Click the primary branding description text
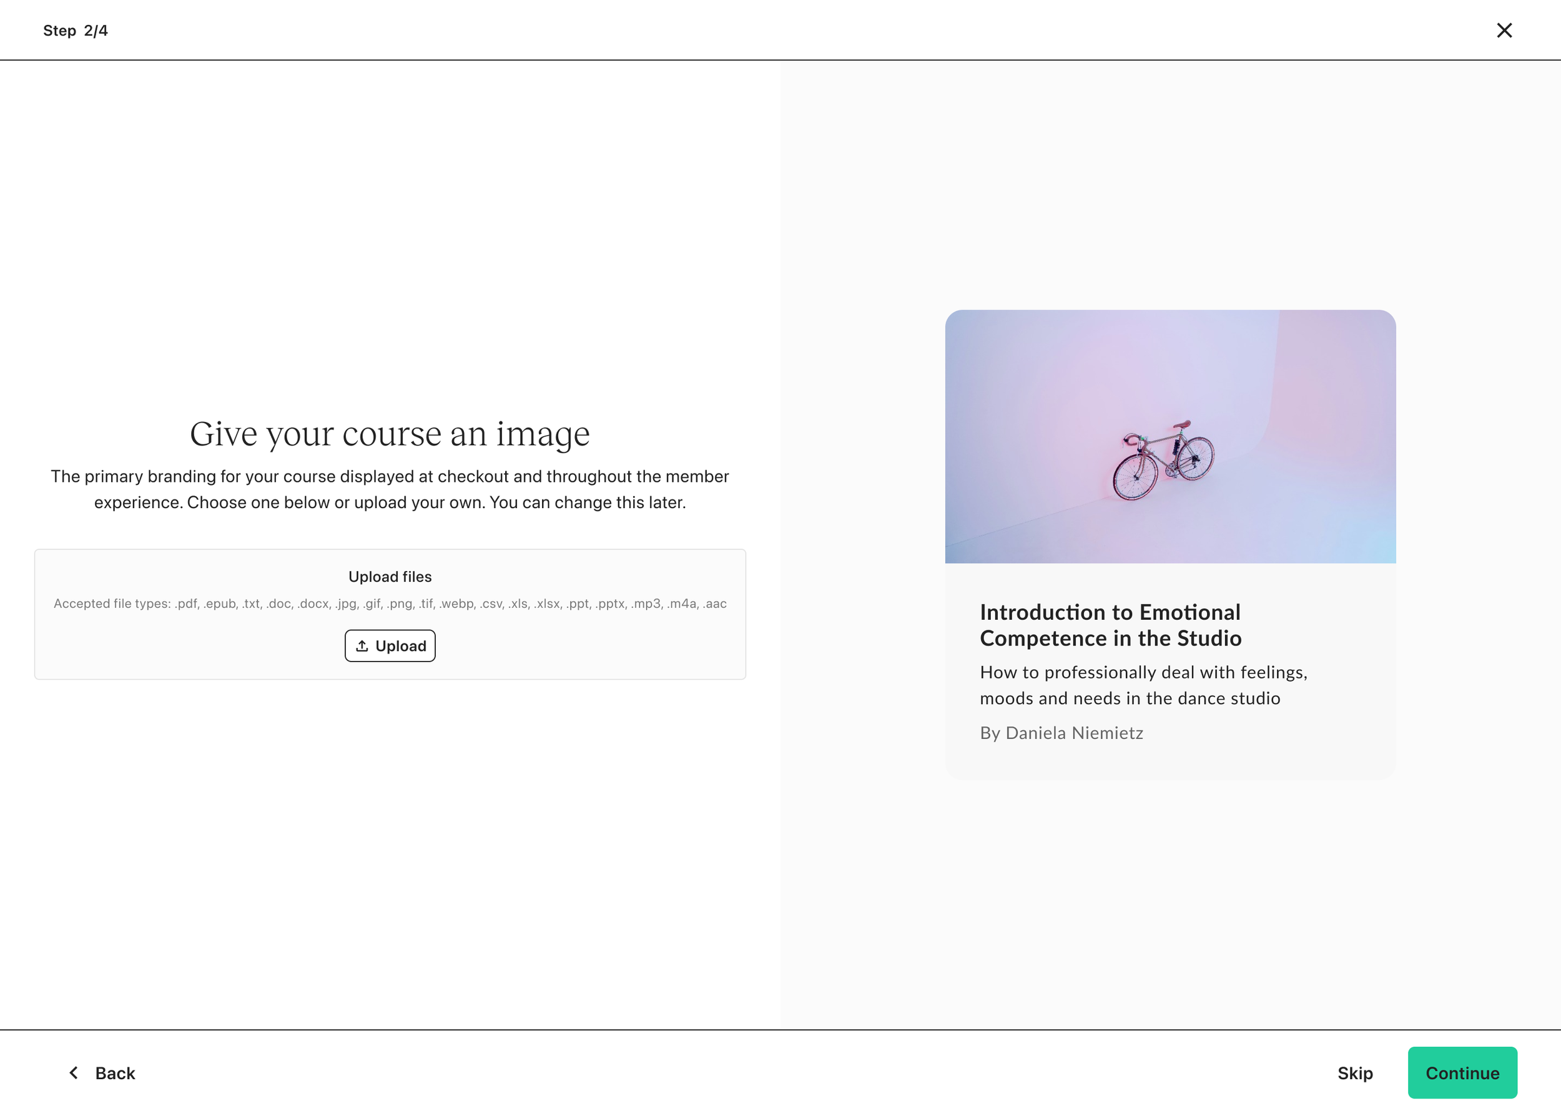This screenshot has height=1116, width=1561. (x=390, y=489)
